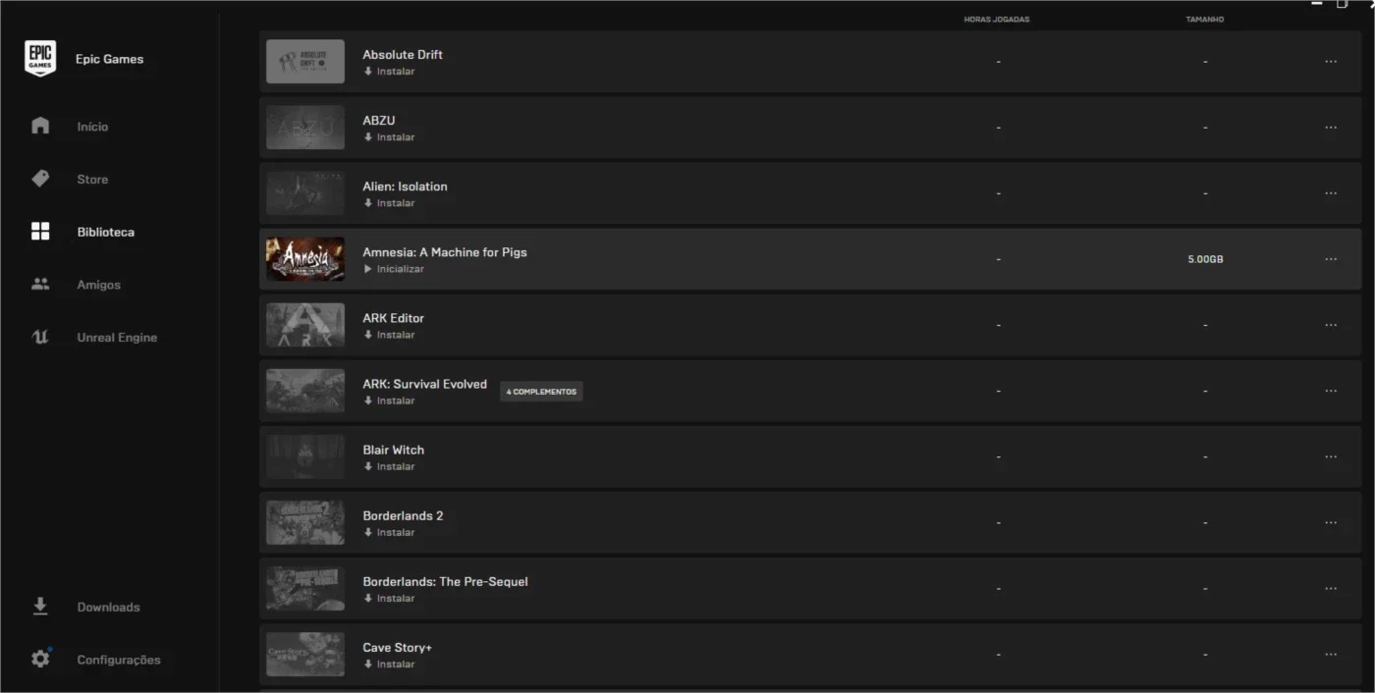Screen dimensions: 1375x693
Task: Click the ARK Editor thumbnail image
Action: (x=305, y=325)
